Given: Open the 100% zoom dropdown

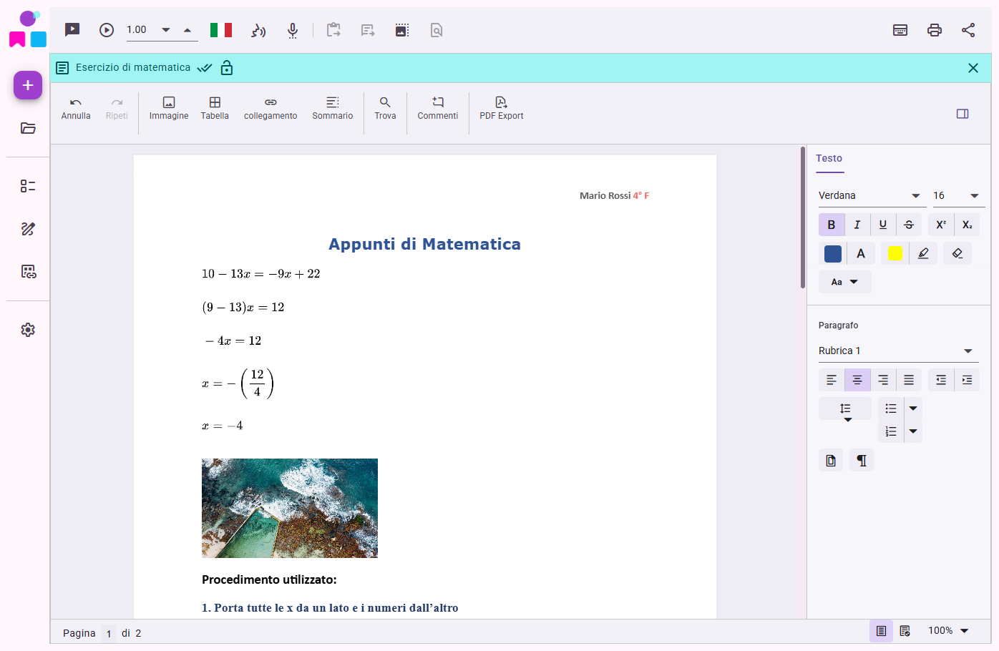Looking at the screenshot, I should (x=948, y=631).
